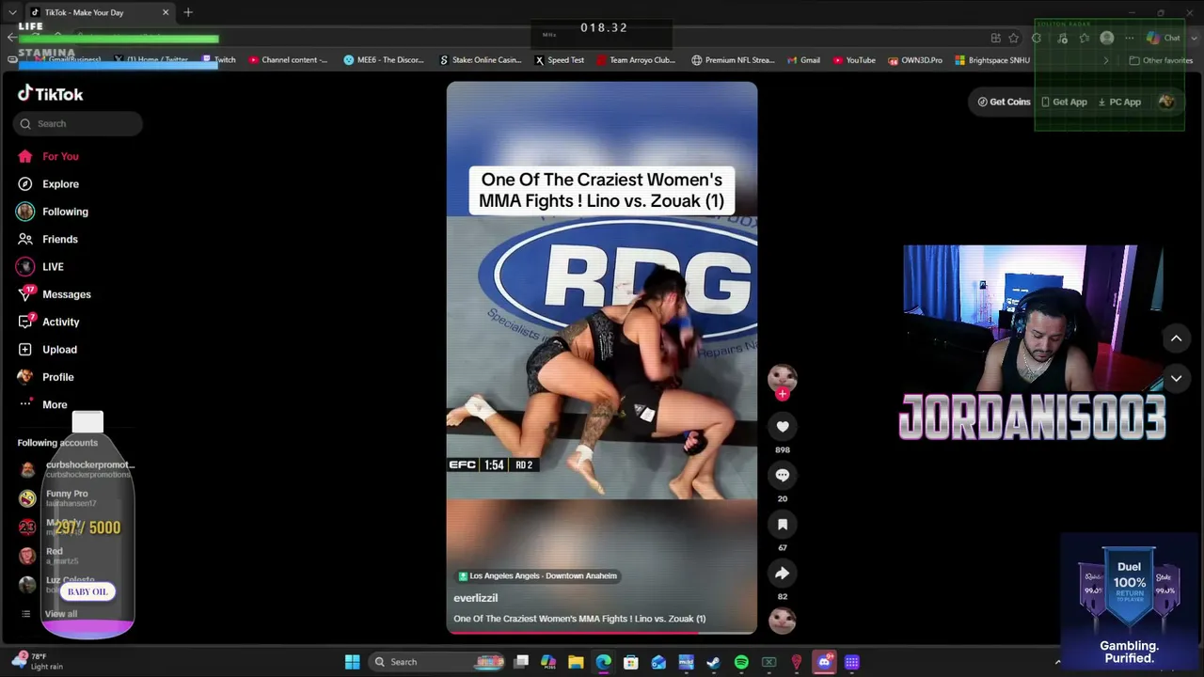Screen dimensions: 1204x677
Task: Open the For You feed
Action: point(48,156)
